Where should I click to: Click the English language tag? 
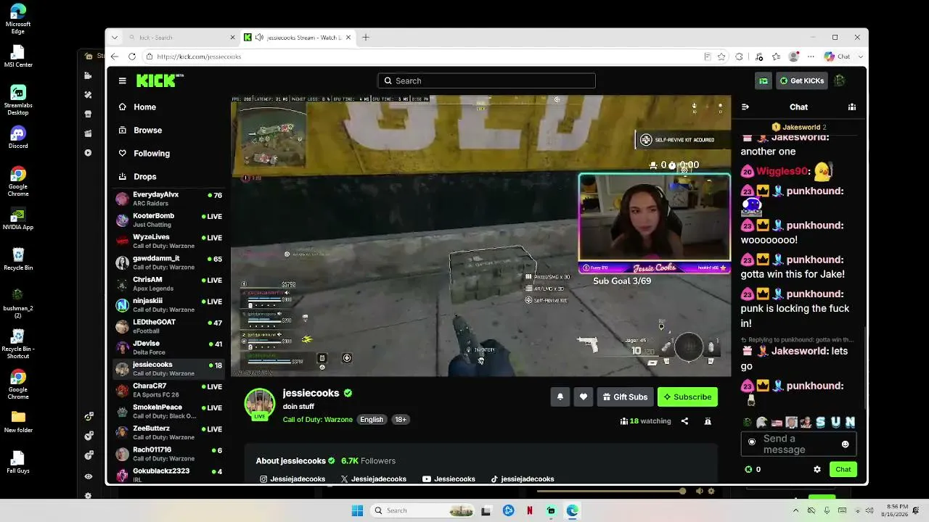point(372,420)
